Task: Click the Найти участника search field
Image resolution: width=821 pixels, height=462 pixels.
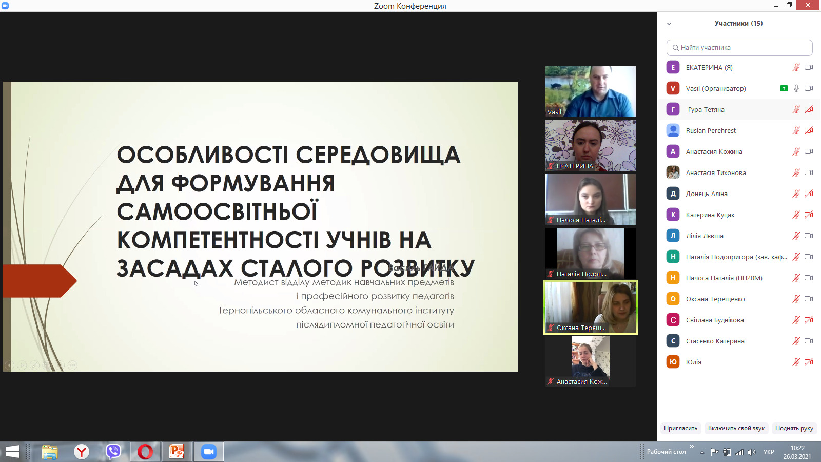Action: click(x=739, y=48)
